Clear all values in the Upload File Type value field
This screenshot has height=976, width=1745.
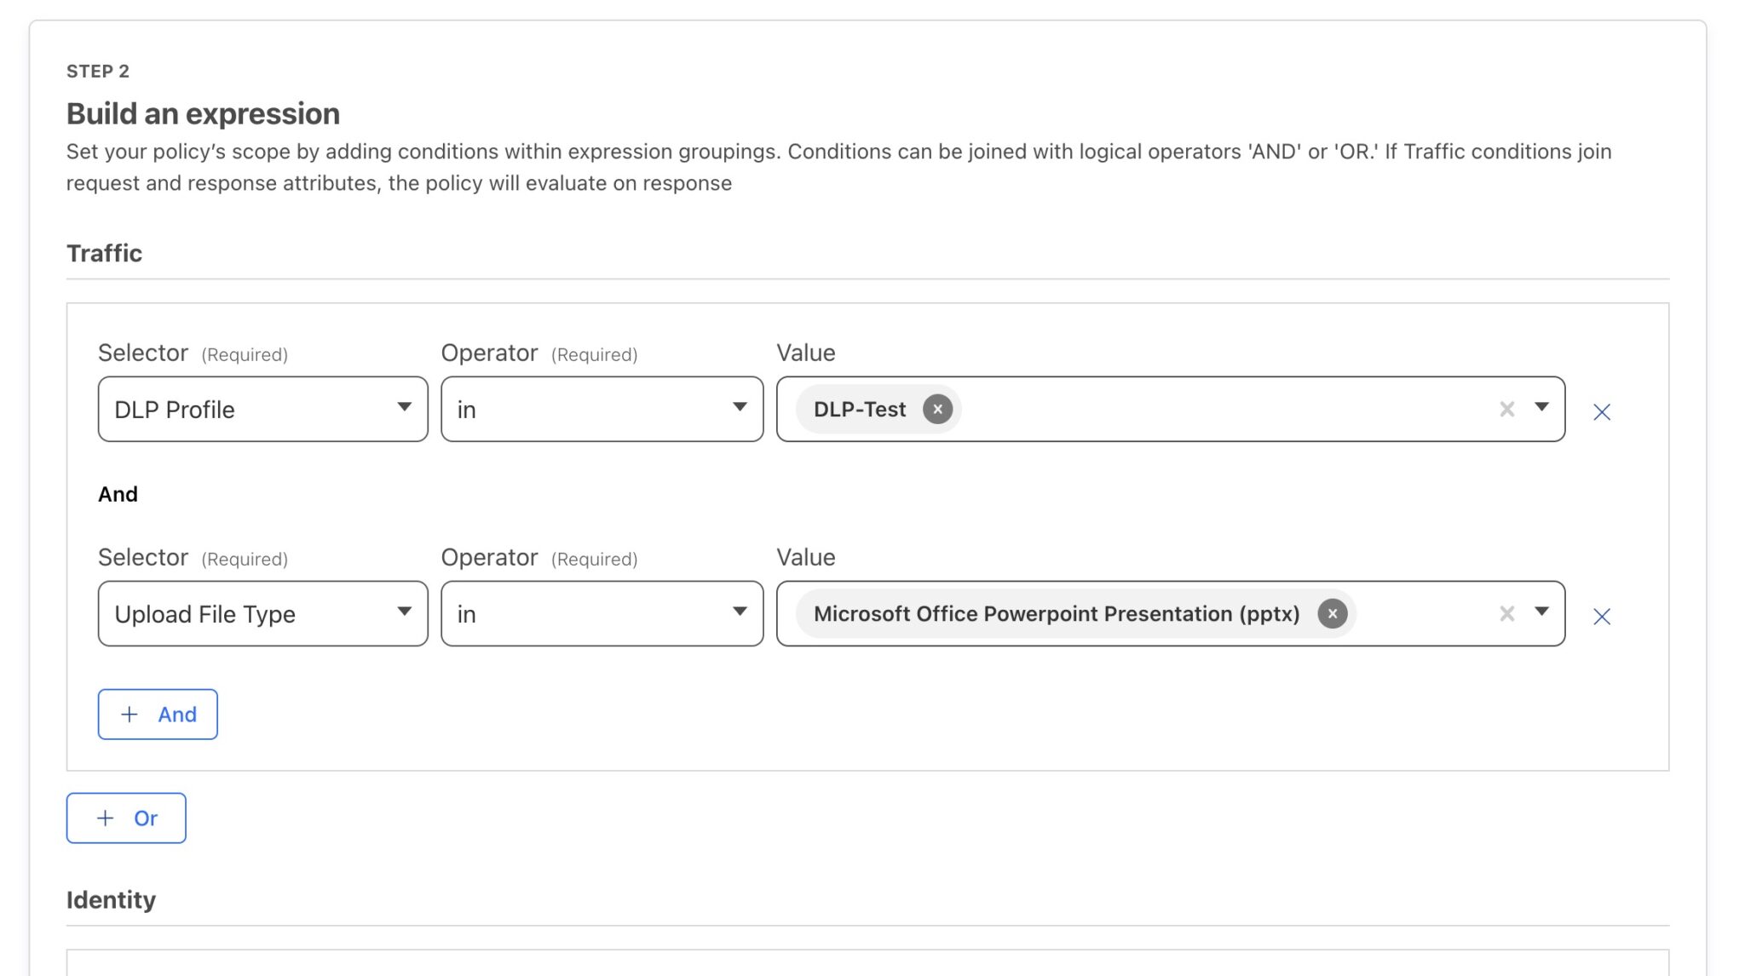pos(1506,613)
